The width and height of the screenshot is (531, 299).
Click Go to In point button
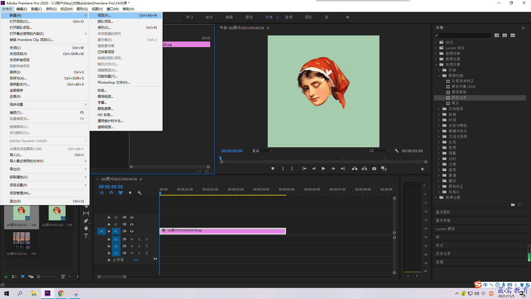tap(304, 169)
